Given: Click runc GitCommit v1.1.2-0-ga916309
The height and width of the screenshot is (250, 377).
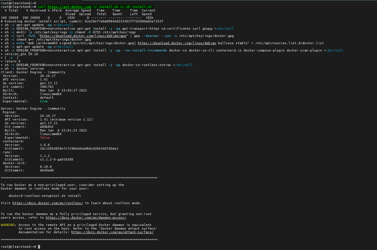Looking at the screenshot, I should tap(56, 159).
